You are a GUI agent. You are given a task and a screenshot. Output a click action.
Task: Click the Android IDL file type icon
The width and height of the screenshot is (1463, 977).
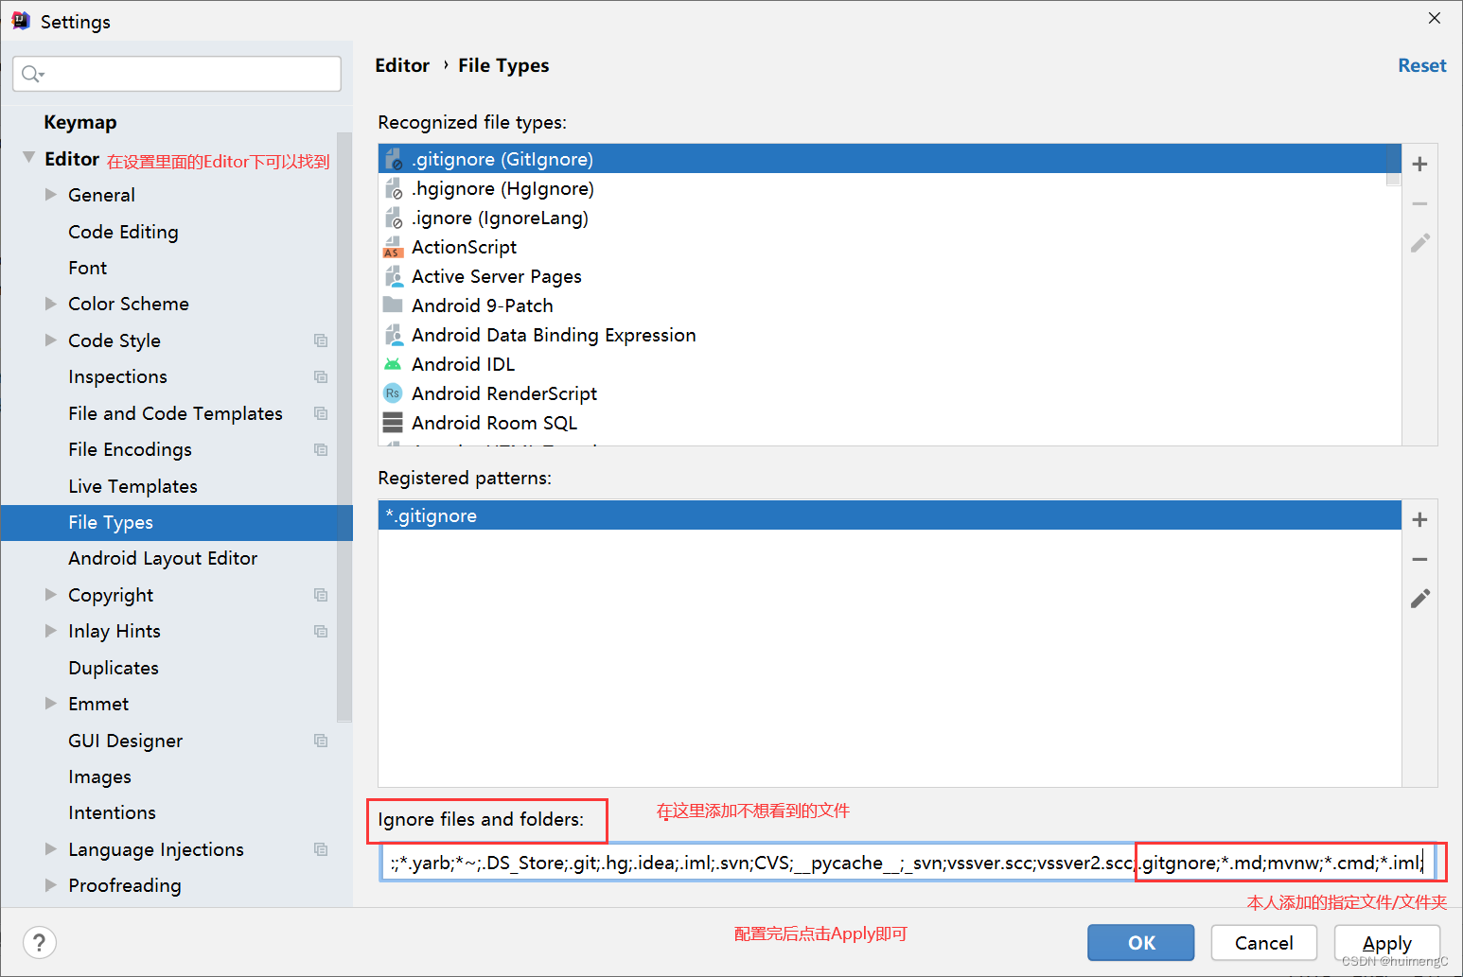(393, 364)
